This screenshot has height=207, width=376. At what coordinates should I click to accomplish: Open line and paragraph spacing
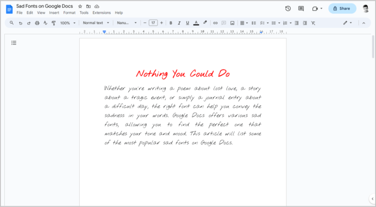click(x=254, y=23)
